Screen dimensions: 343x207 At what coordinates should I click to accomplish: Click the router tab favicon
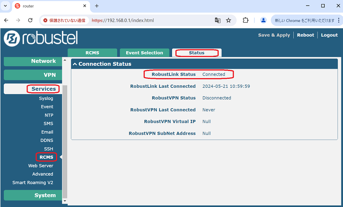(17, 6)
